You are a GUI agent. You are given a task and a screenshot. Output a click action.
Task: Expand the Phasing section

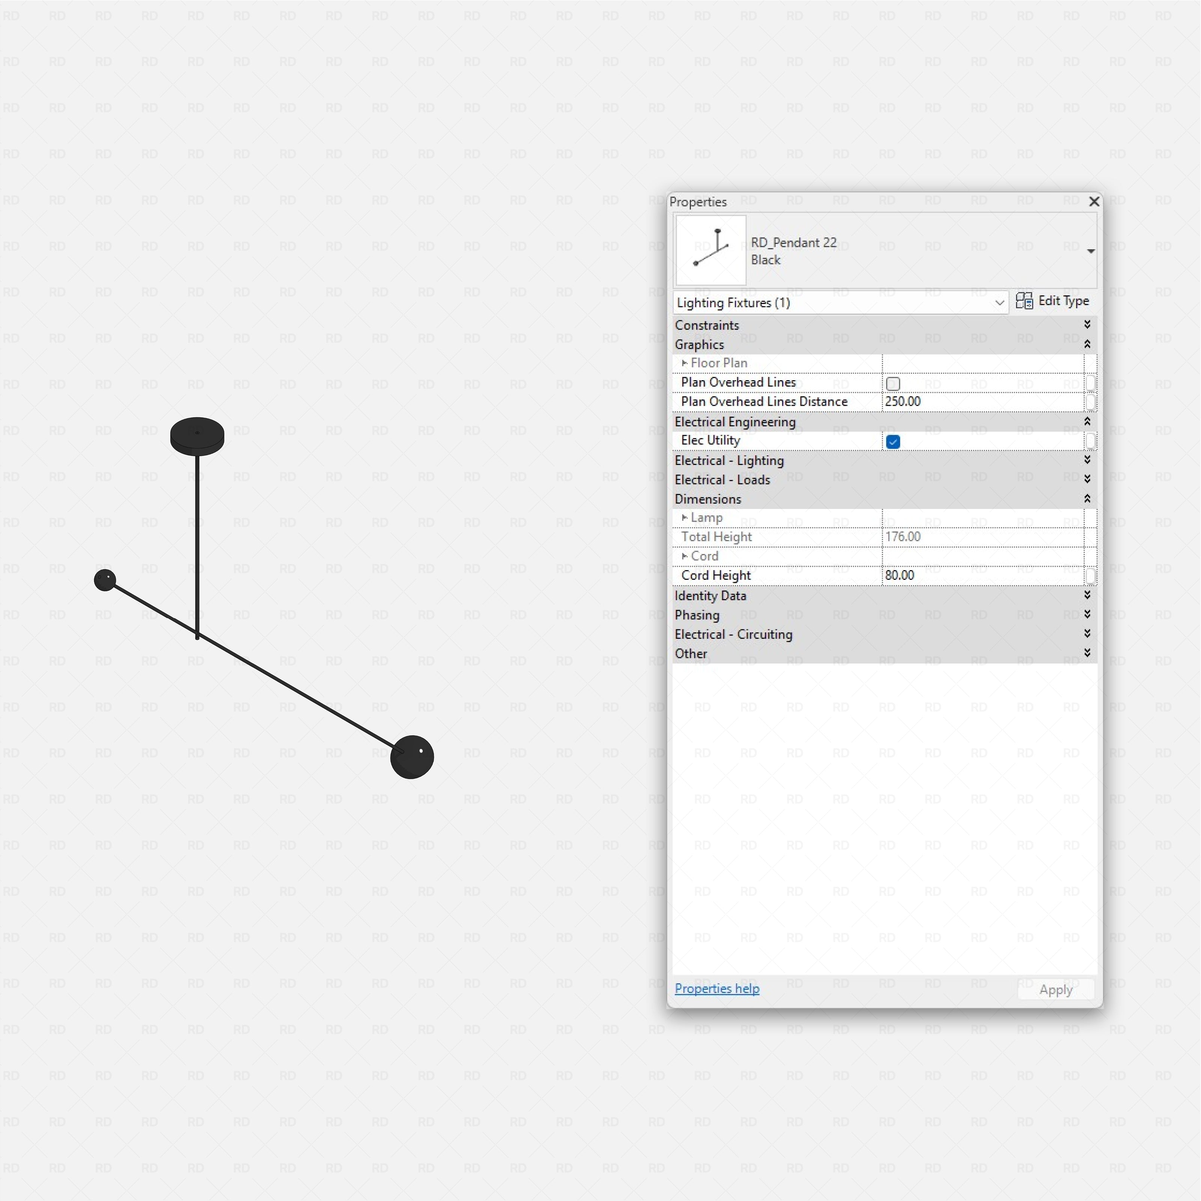(1087, 614)
